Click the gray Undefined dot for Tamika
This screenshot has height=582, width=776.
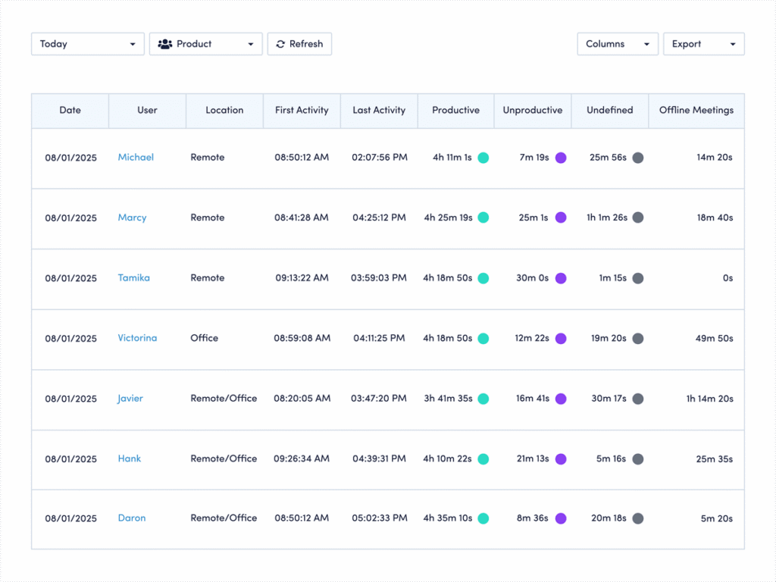[638, 278]
